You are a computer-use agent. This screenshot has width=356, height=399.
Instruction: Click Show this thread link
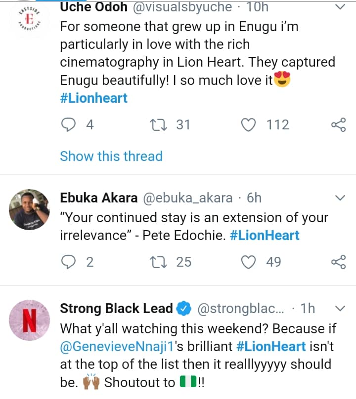tap(111, 157)
